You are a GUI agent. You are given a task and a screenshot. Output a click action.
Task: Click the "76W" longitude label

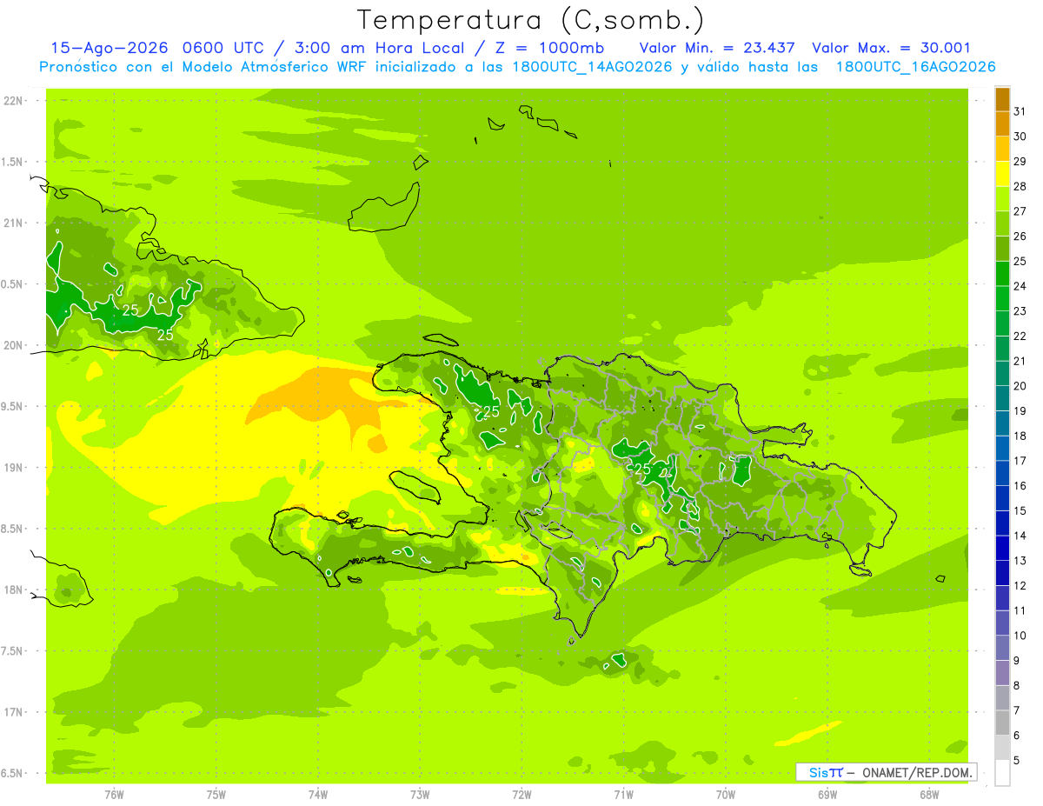[x=114, y=795]
